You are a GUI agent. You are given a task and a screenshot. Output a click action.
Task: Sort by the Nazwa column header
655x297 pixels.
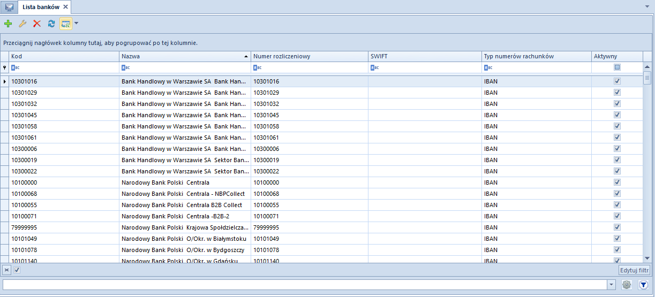(x=185, y=56)
